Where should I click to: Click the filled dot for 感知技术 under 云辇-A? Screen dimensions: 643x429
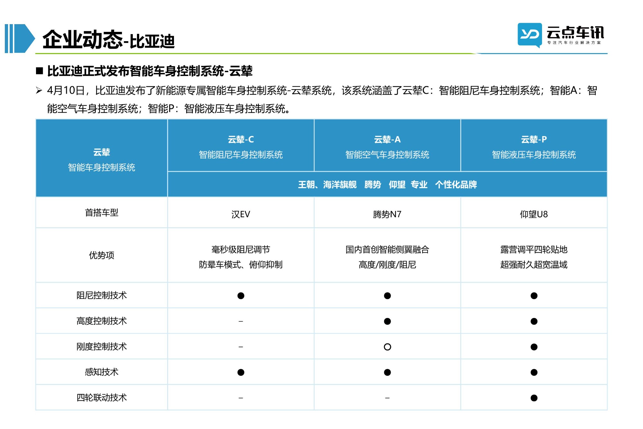tap(387, 372)
